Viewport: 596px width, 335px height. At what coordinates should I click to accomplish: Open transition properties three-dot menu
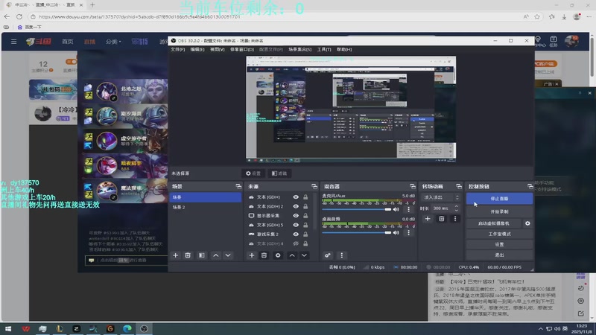point(455,219)
